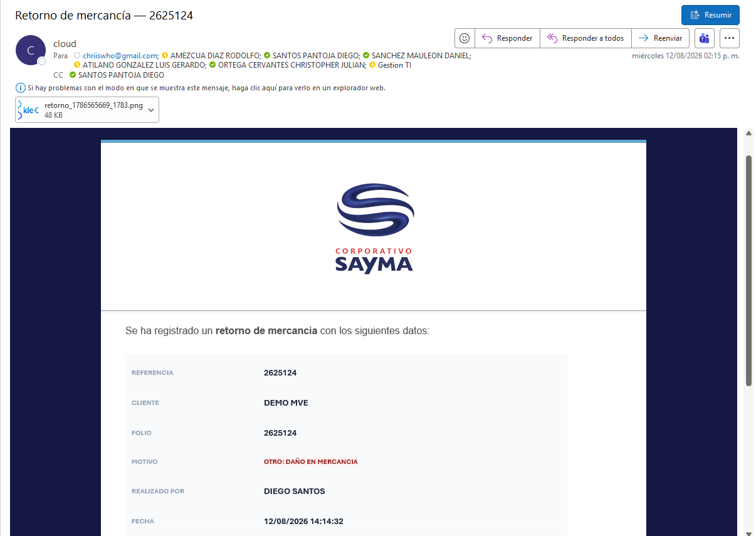Open the emoji reaction icon
The image size is (756, 536).
pos(465,38)
